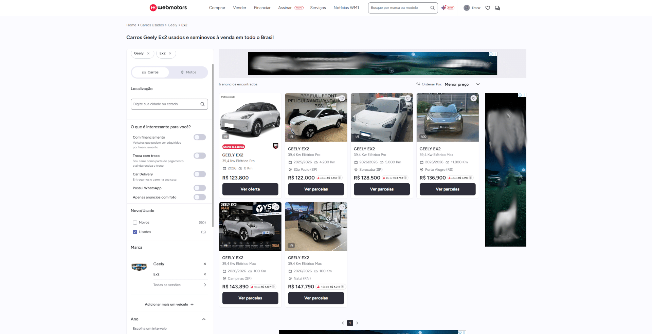Enable Apenas anúncios com foto toggle
The width and height of the screenshot is (652, 334).
pos(200,197)
